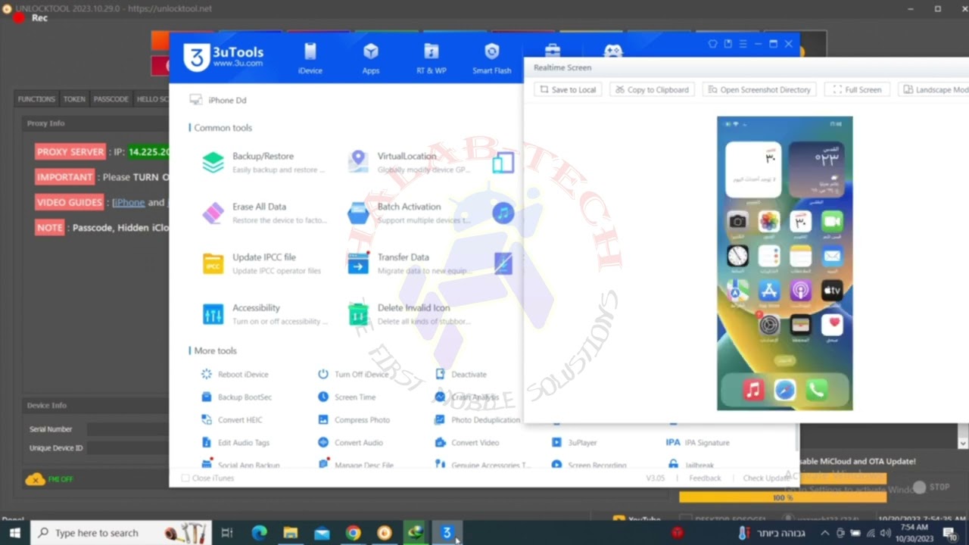Select the Smart Flash tab

(491, 58)
